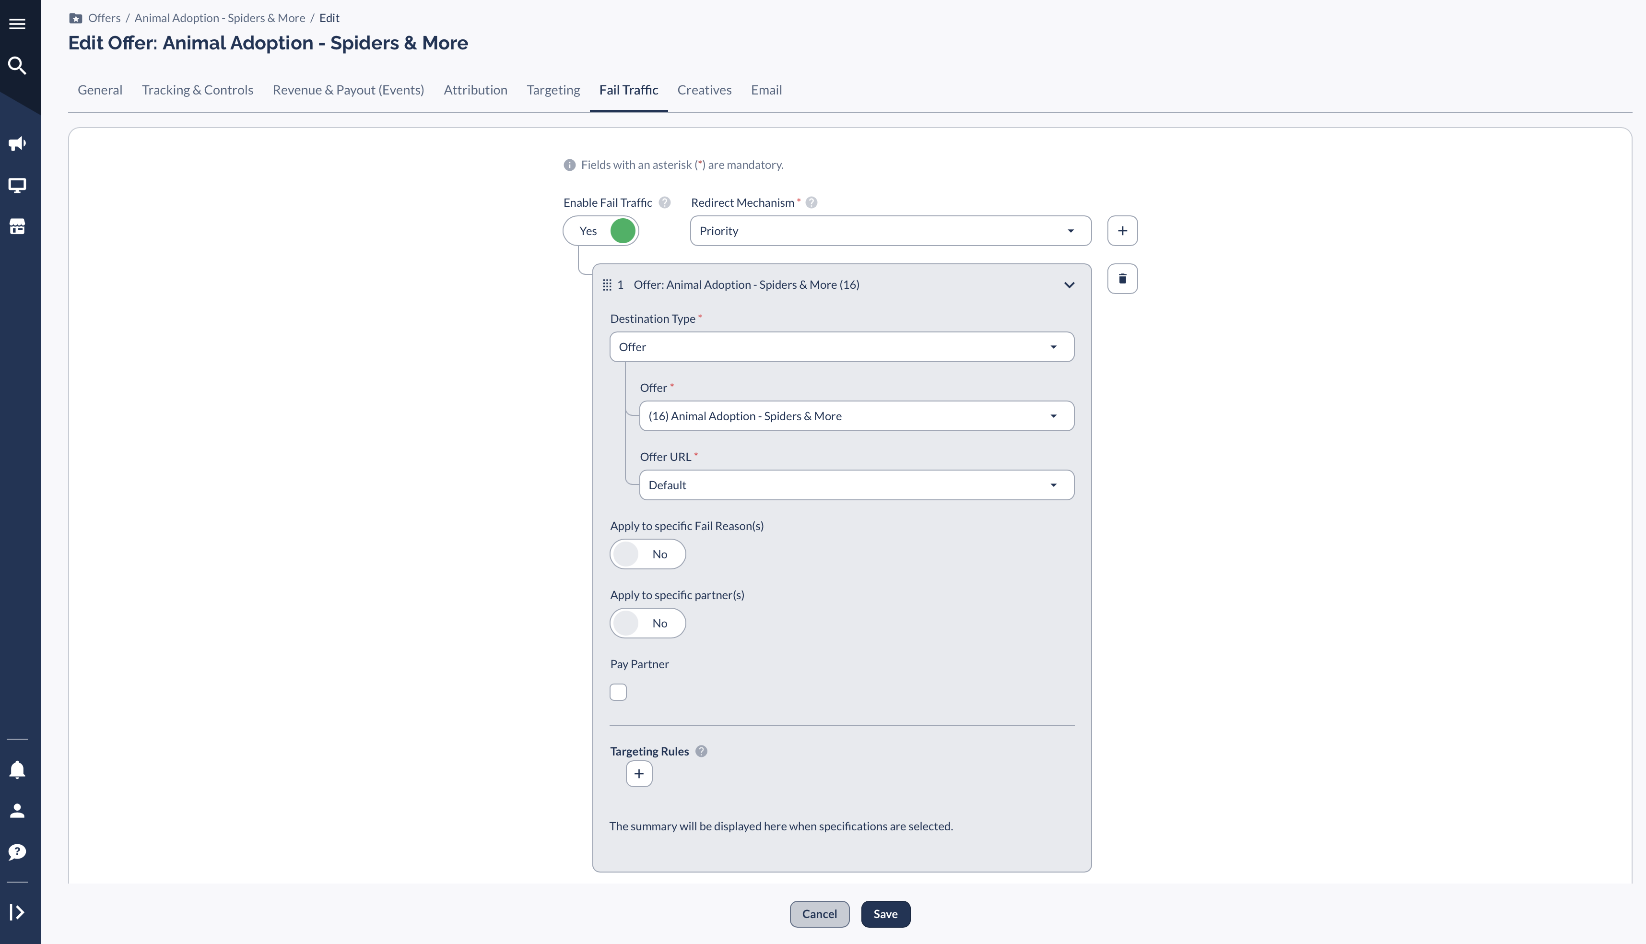Grab the drag handle on rule 1

(607, 284)
